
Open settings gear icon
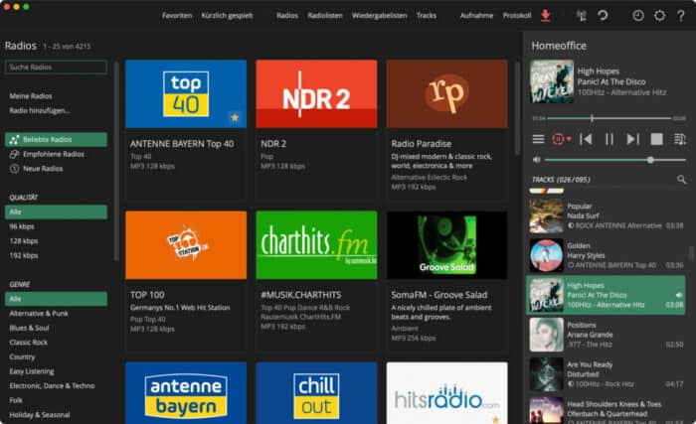659,16
